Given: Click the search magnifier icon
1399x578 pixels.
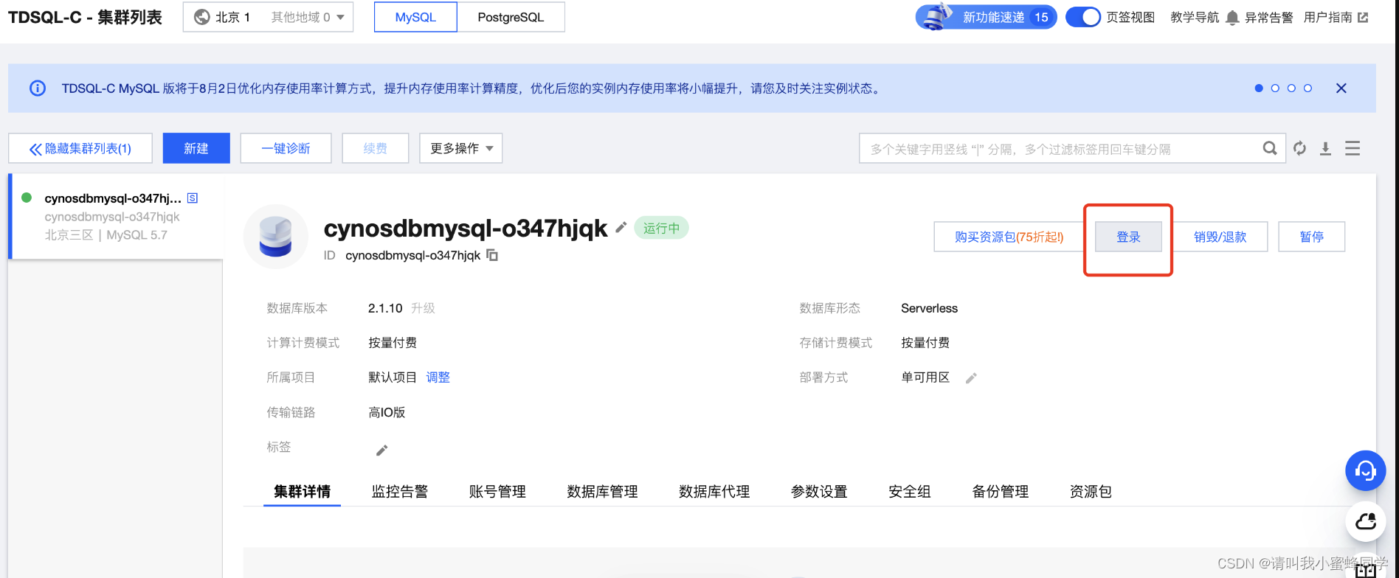Looking at the screenshot, I should click(x=1270, y=148).
